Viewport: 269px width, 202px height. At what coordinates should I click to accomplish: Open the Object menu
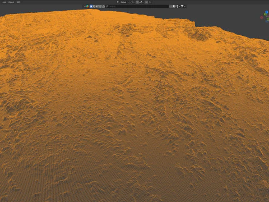click(11, 2)
